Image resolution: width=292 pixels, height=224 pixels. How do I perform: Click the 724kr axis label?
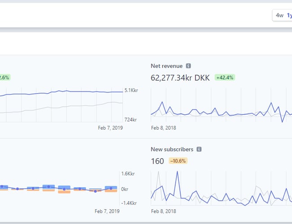point(131,120)
